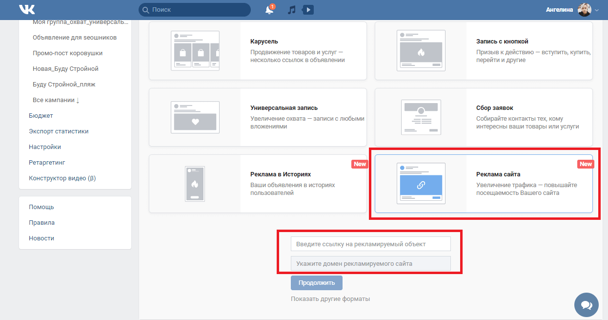Image resolution: width=608 pixels, height=320 pixels.
Task: Open the Бюджет section
Action: (x=41, y=116)
